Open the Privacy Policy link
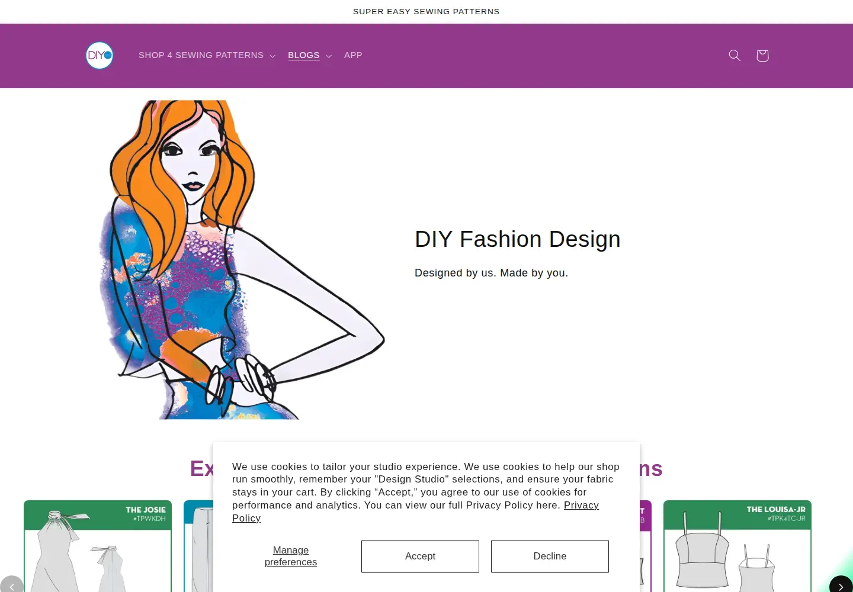This screenshot has width=853, height=592. point(581,506)
